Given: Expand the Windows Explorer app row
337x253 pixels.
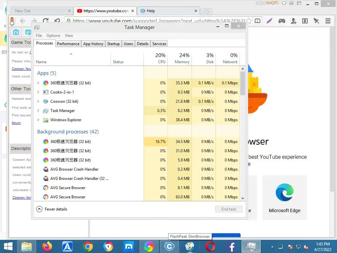Looking at the screenshot, I should [38, 120].
